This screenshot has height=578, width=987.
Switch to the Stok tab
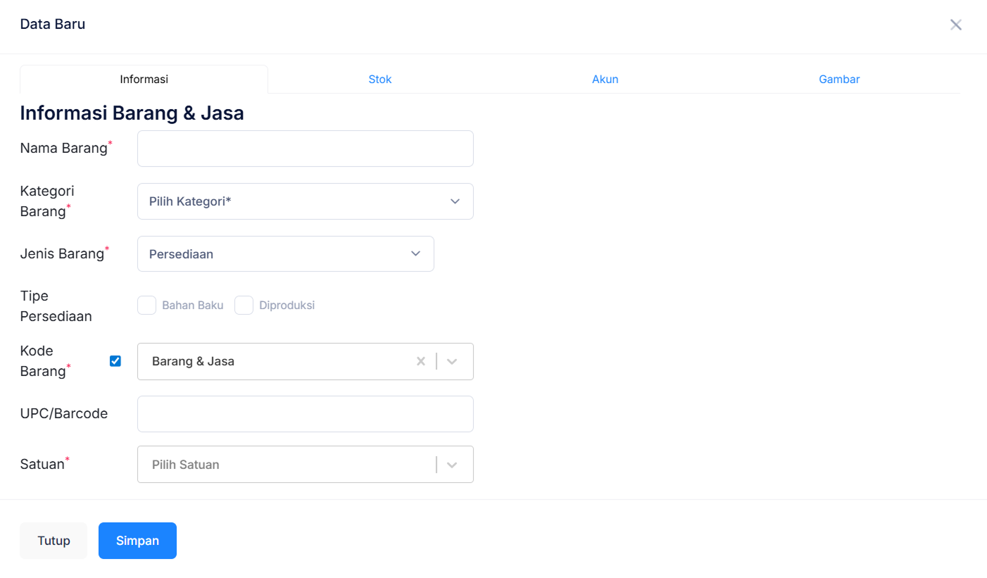pos(380,80)
